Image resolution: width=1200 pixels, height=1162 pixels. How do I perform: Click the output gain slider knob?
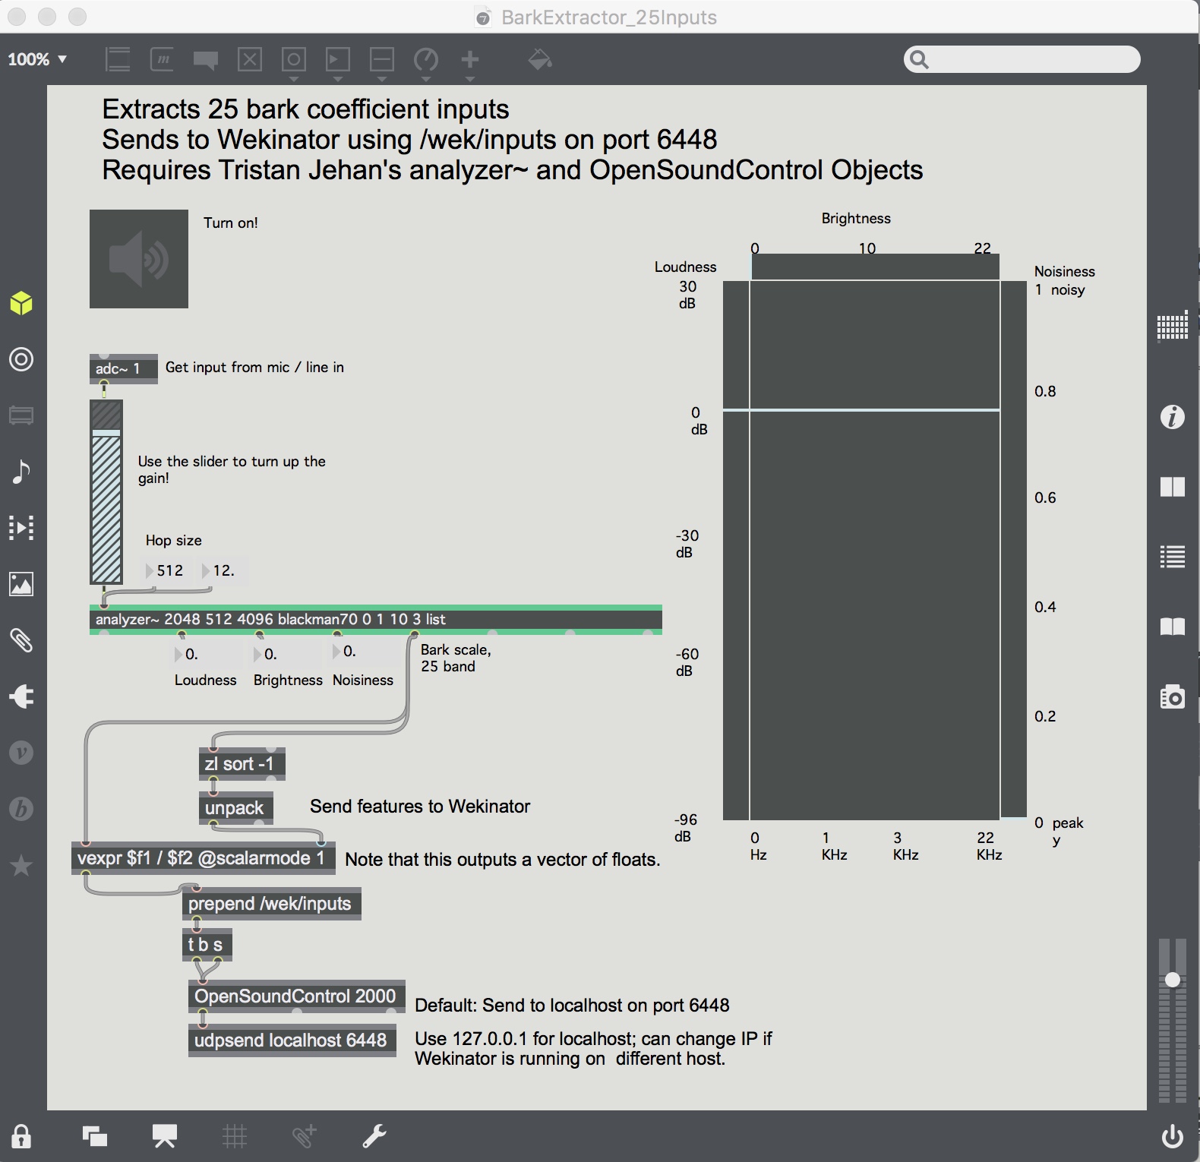[1173, 980]
